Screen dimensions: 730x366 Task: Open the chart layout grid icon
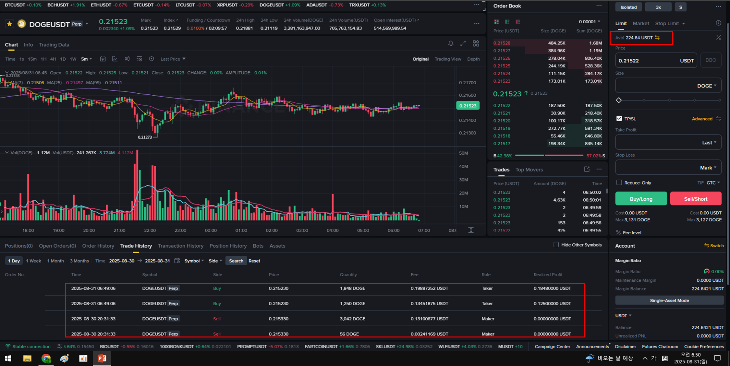[476, 43]
